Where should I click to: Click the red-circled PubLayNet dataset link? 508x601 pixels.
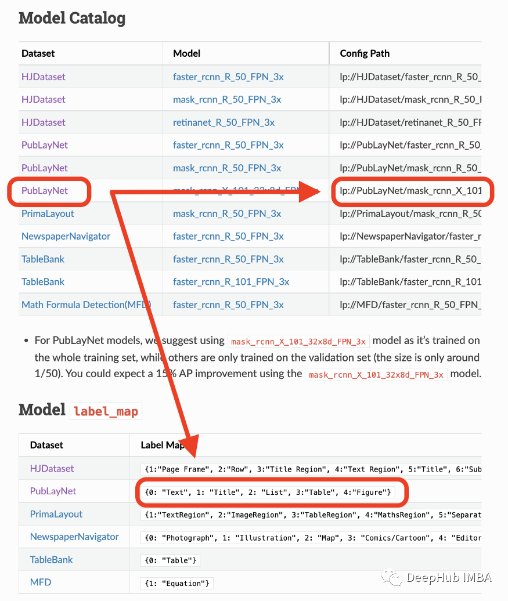[x=45, y=191]
